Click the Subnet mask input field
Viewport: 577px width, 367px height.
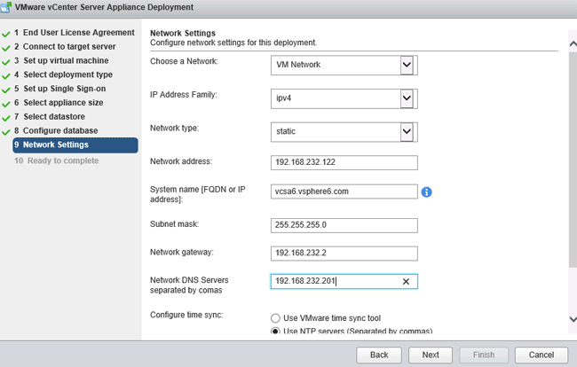[x=344, y=225]
